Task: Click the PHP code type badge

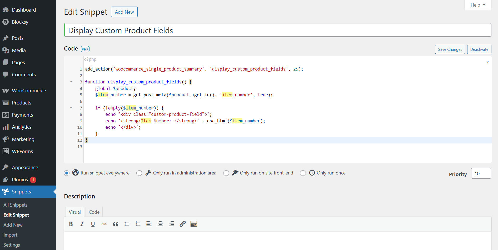Action: click(85, 49)
